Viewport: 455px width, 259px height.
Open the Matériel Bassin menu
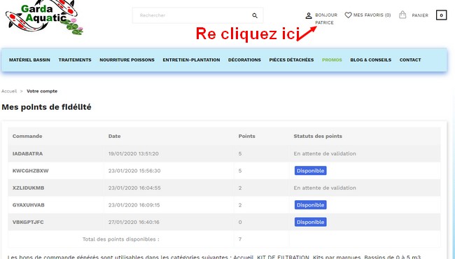click(29, 59)
